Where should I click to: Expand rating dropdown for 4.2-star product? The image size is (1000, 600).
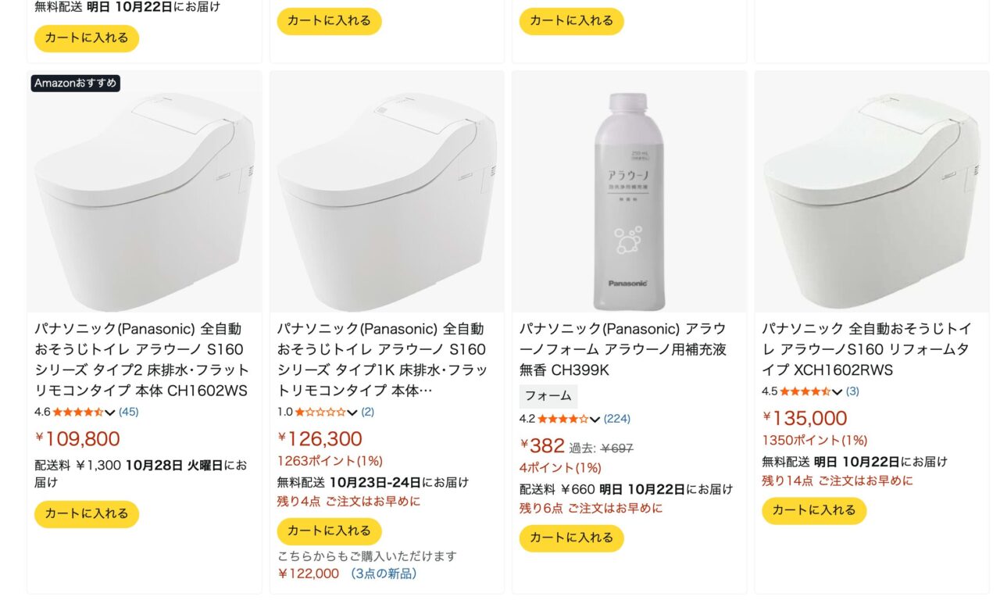pyautogui.click(x=595, y=420)
